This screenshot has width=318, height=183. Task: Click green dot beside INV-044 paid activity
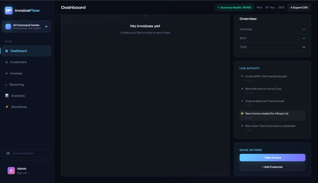coord(242,76)
